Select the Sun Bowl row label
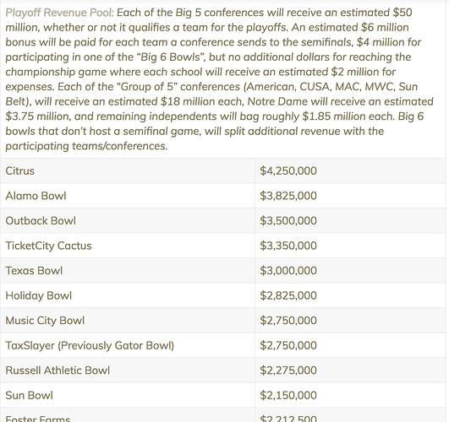The width and height of the screenshot is (449, 422). pyautogui.click(x=30, y=395)
